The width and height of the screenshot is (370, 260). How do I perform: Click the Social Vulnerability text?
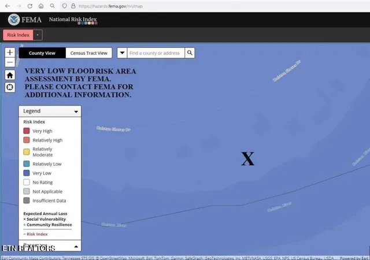[46, 219]
